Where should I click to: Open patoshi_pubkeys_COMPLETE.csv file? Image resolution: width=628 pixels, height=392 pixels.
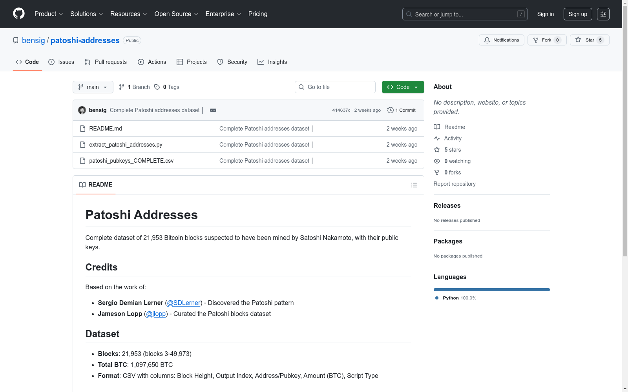pyautogui.click(x=131, y=161)
